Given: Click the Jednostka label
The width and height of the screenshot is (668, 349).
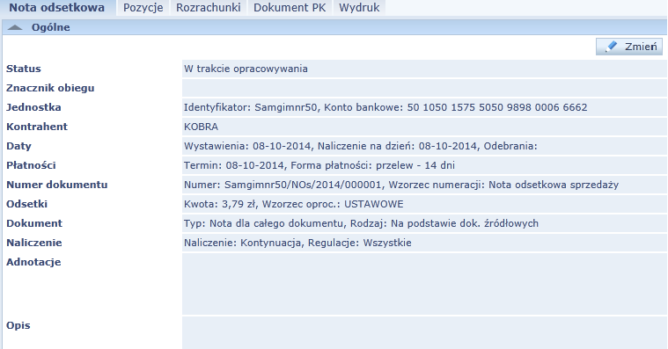Looking at the screenshot, I should [x=33, y=107].
